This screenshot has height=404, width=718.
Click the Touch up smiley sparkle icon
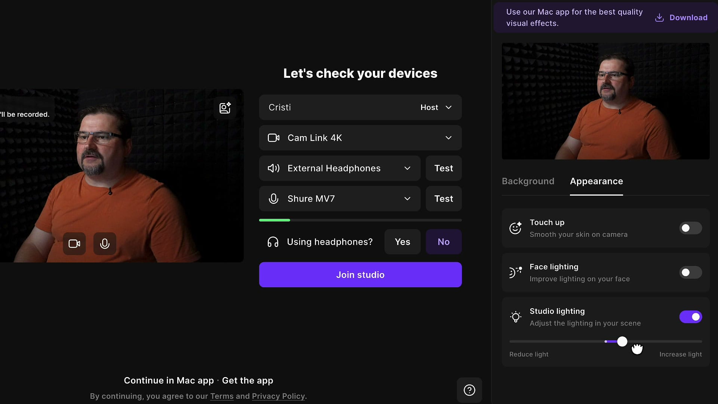click(x=516, y=228)
